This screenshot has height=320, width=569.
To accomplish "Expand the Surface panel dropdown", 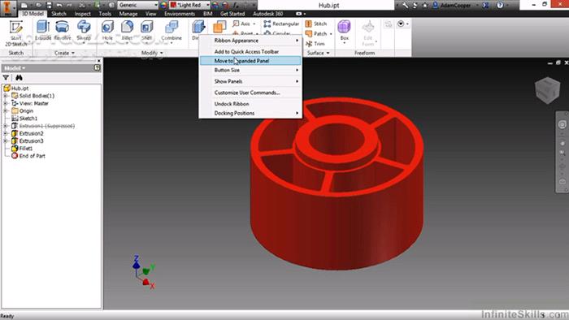I will tap(319, 53).
